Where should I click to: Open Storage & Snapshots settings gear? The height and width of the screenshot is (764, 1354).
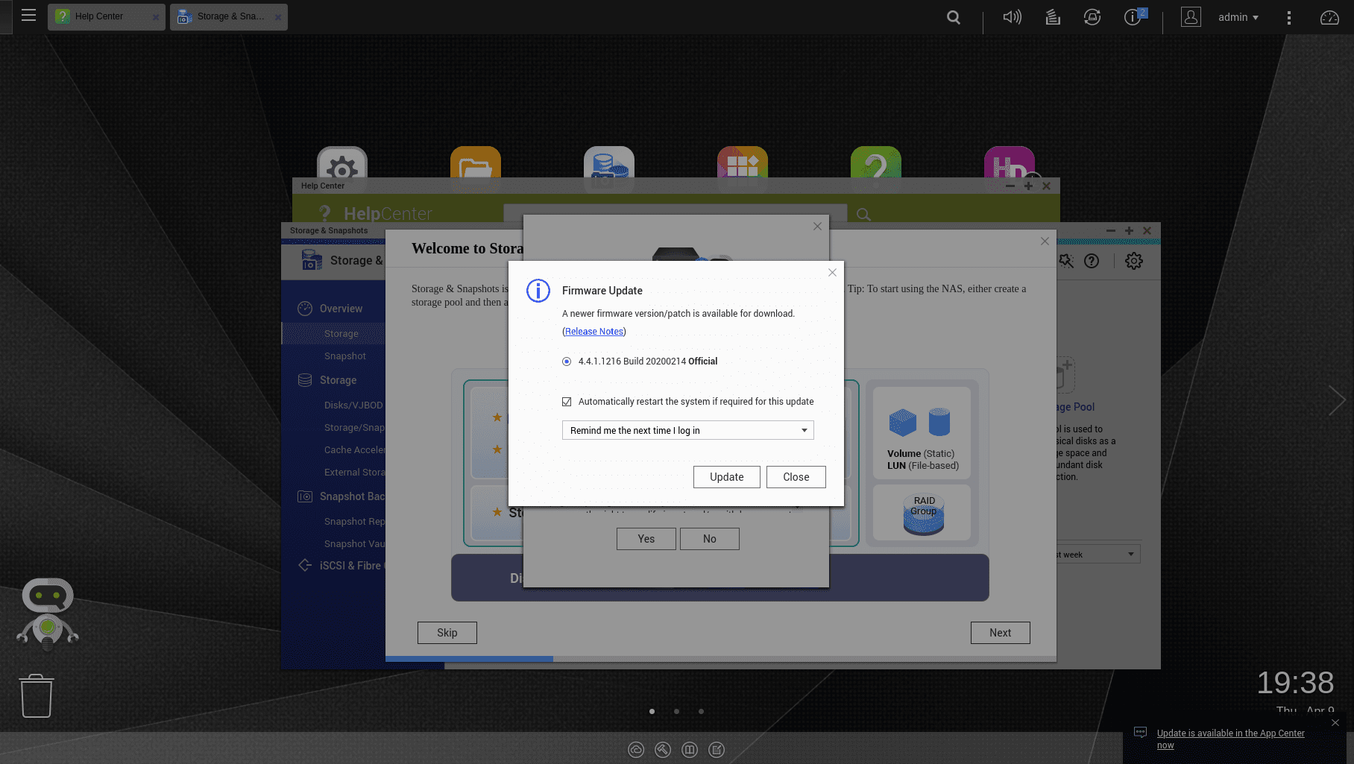coord(1134,261)
